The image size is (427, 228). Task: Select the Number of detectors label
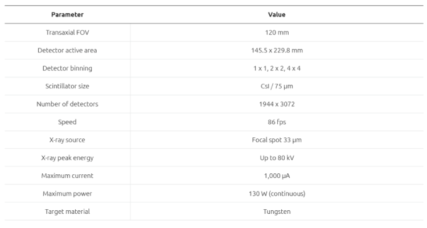[67, 104]
